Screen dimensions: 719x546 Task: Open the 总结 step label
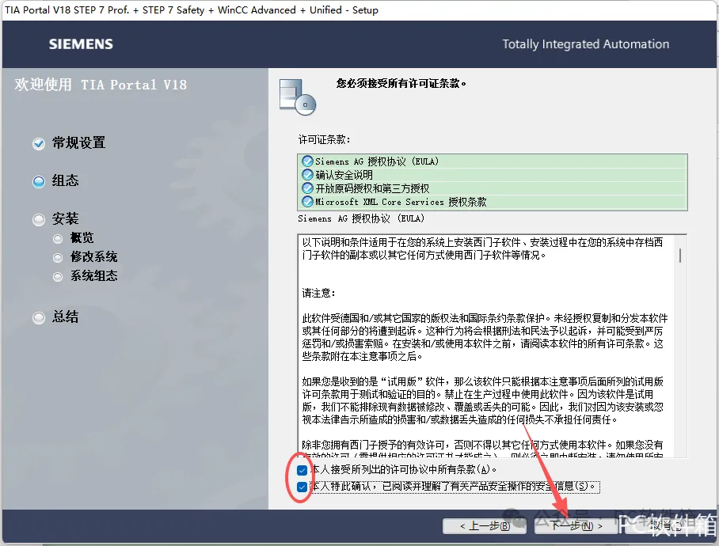(x=65, y=317)
